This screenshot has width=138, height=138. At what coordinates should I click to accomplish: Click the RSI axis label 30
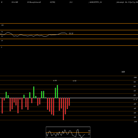coord(2,41)
